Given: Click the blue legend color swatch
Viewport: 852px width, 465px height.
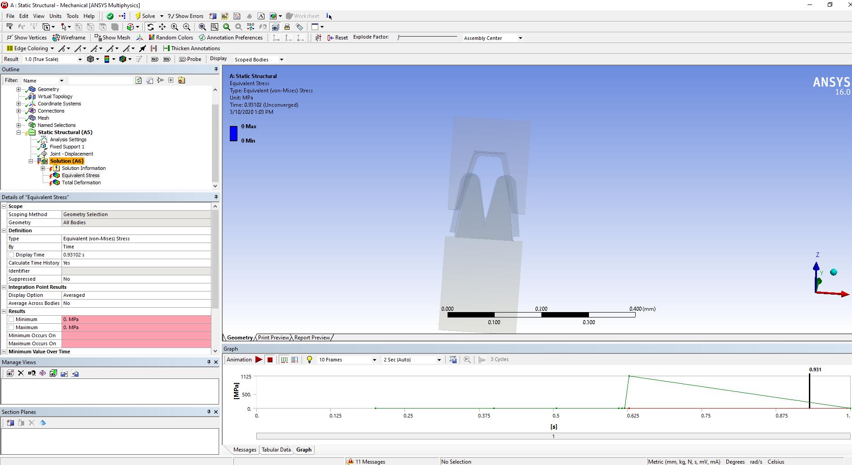Looking at the screenshot, I should click(233, 134).
